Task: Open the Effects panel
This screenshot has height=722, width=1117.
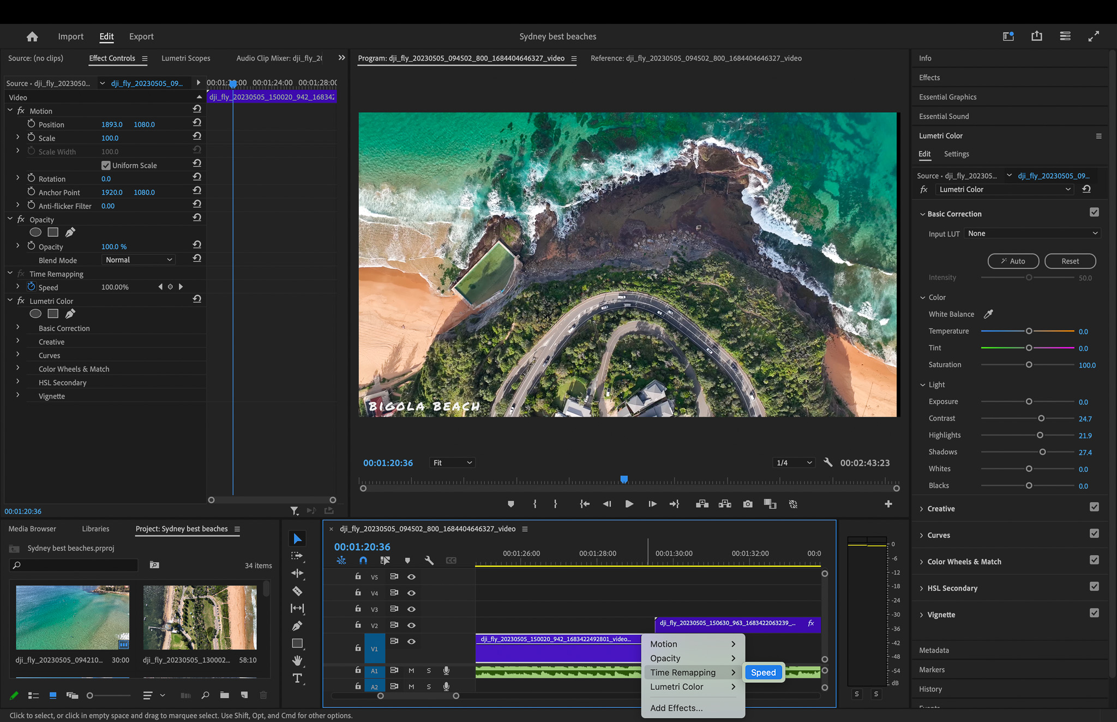Action: pyautogui.click(x=929, y=77)
